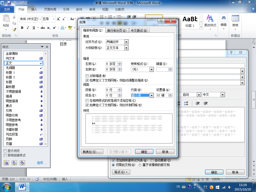Image resolution: width=256 pixels, height=192 pixels.
Task: Open the Text Effects glowing A icon
Action: point(62,28)
